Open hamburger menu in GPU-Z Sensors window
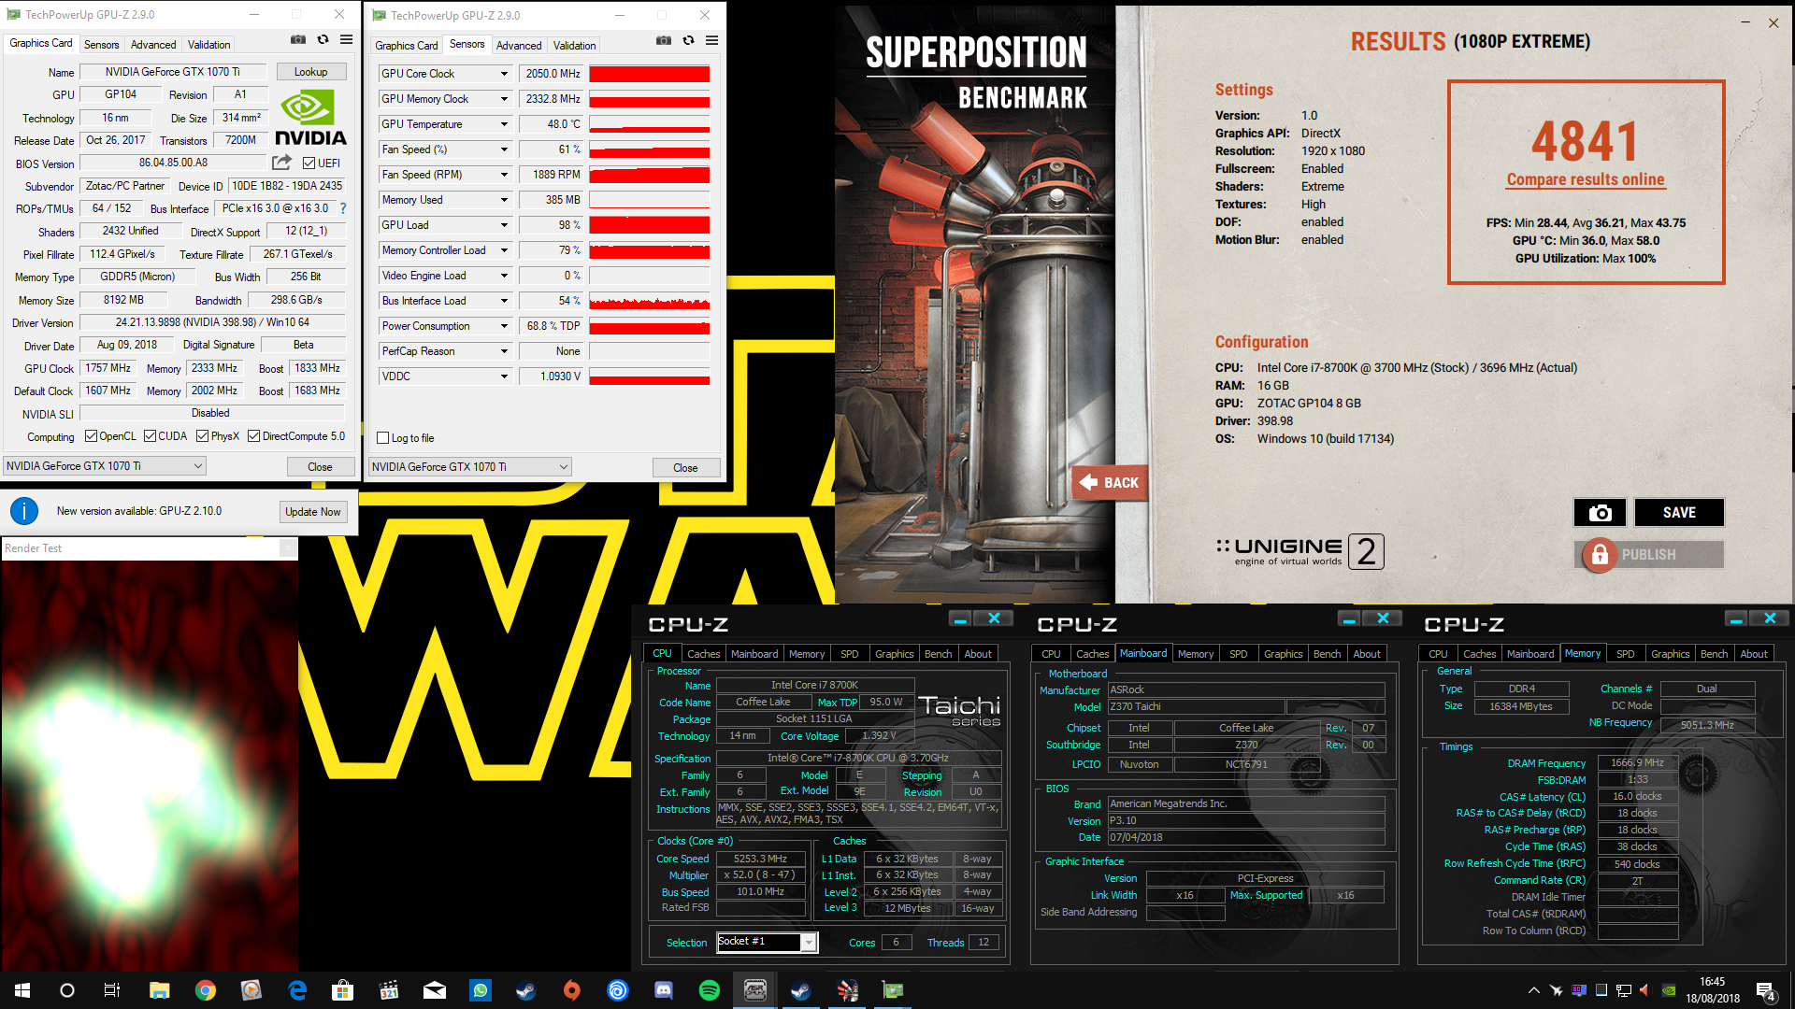 pos(711,41)
